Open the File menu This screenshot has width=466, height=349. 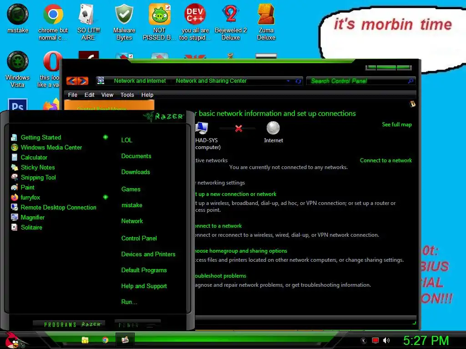pyautogui.click(x=72, y=95)
